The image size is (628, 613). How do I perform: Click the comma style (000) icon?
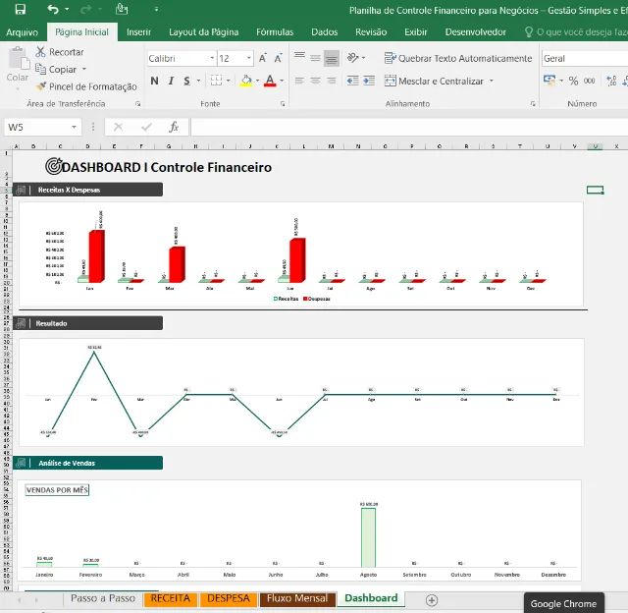click(x=589, y=81)
